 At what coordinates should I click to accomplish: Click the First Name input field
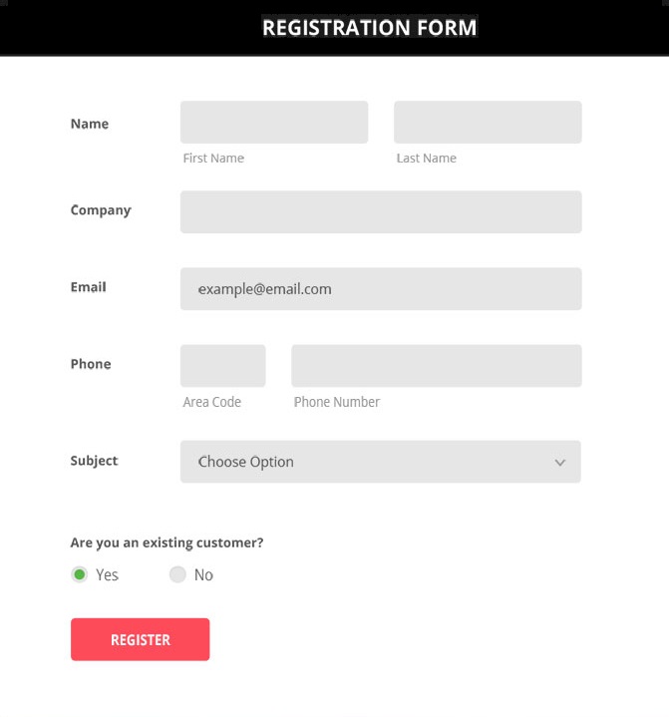tap(274, 122)
